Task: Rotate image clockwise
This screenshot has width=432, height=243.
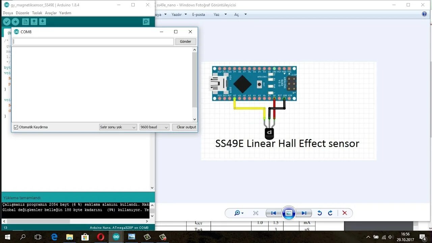Action: pyautogui.click(x=330, y=213)
